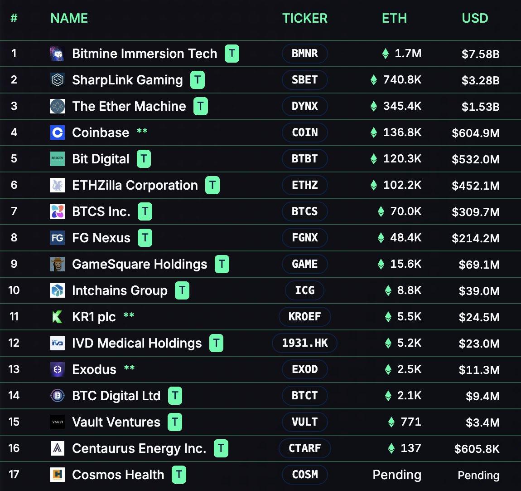Screen dimensions: 521x491
Task: Click the Bitmine Immersion Tech logo icon
Action: coord(58,54)
